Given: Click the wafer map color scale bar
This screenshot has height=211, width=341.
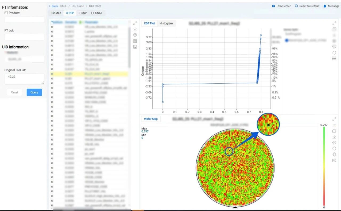Looking at the screenshot, I should pos(324,165).
